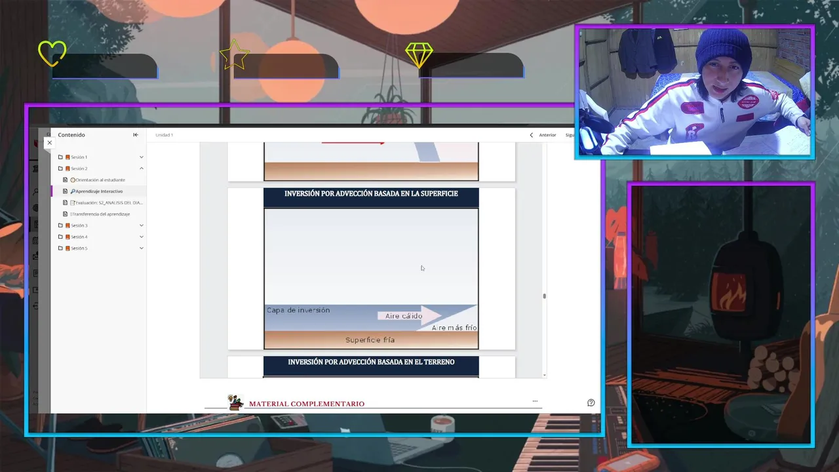Close the Contenido panel with the X button
The width and height of the screenshot is (839, 472).
[49, 142]
